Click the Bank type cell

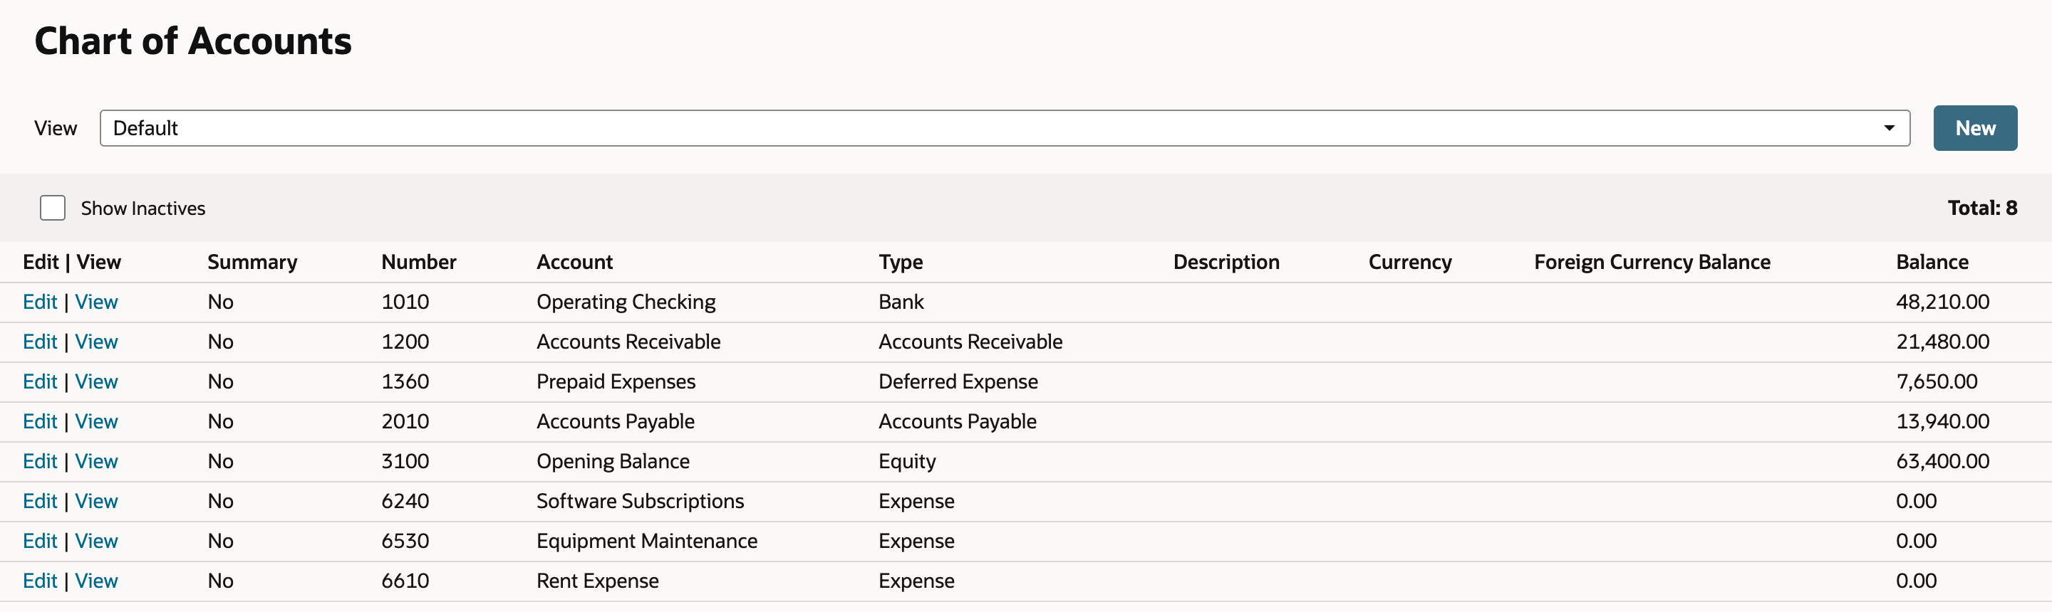[901, 302]
